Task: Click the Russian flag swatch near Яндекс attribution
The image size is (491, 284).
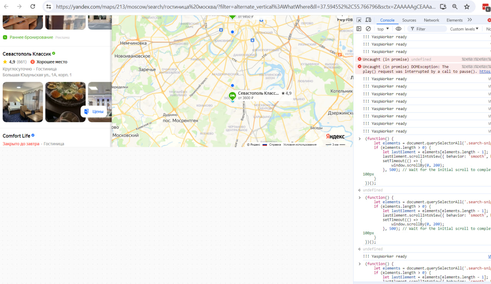Action: (264, 144)
